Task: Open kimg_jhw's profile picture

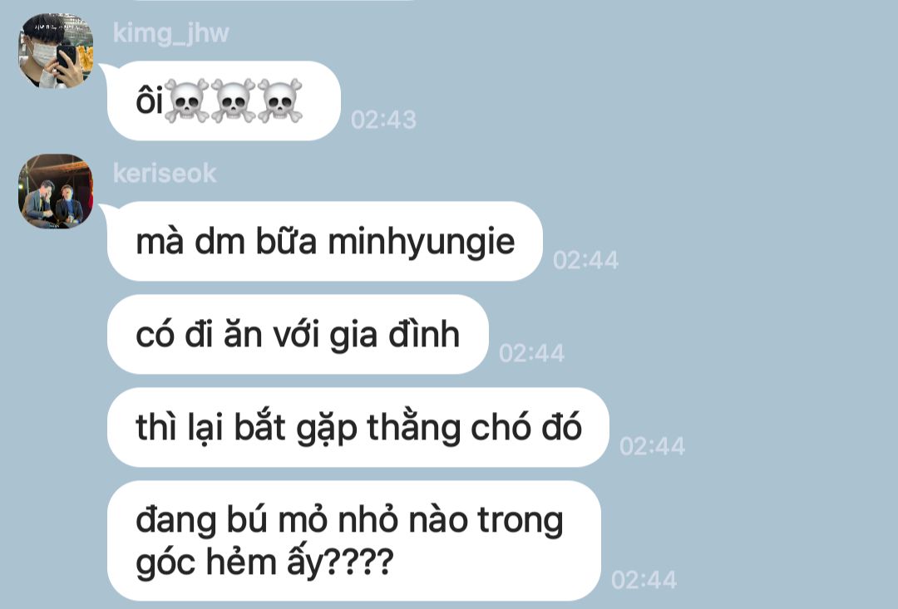Action: tap(56, 51)
